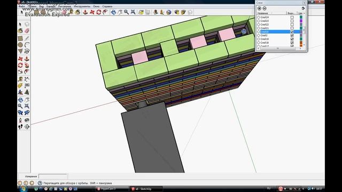Select the Protractor tool

tap(20, 86)
